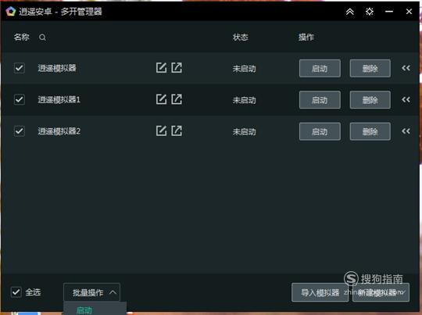
Task: Select 启动 from batch operation menu
Action: (84, 310)
